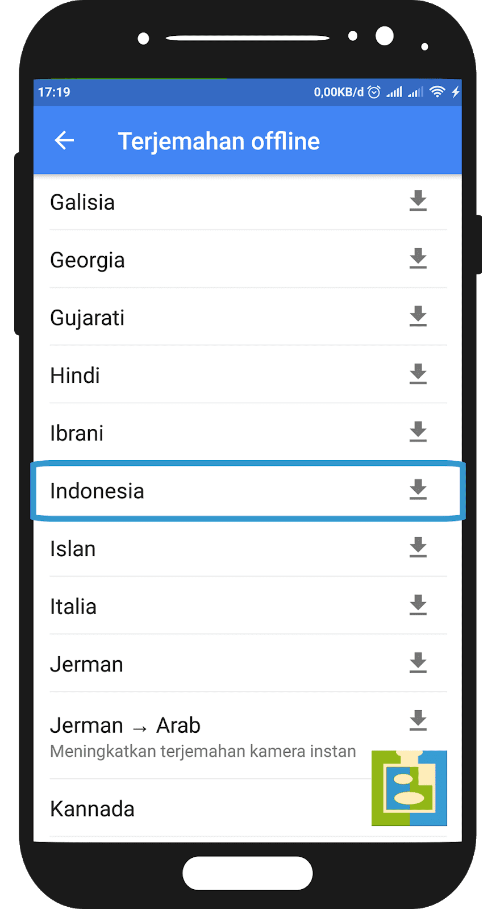Image resolution: width=496 pixels, height=909 pixels.
Task: Tap the Wi-Fi status bar icon
Action: click(437, 91)
